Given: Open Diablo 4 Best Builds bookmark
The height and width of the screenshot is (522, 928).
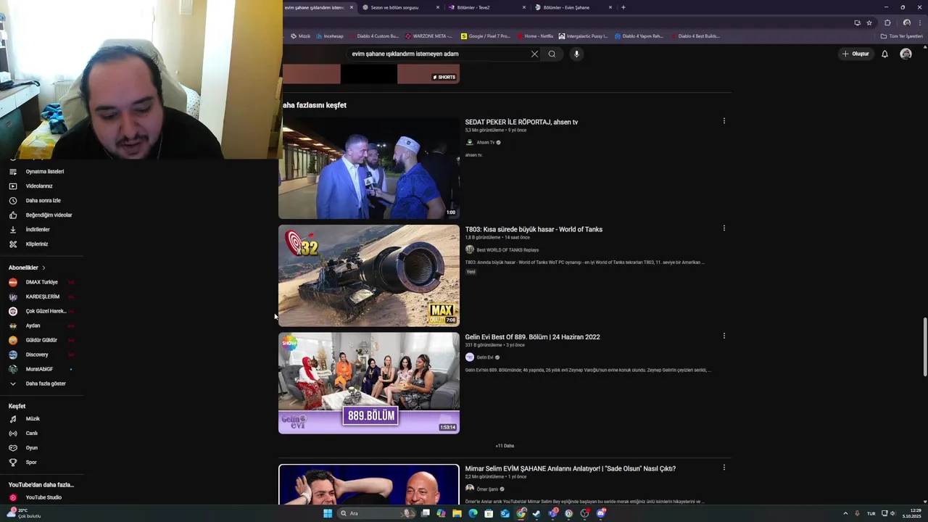Looking at the screenshot, I should [695, 36].
